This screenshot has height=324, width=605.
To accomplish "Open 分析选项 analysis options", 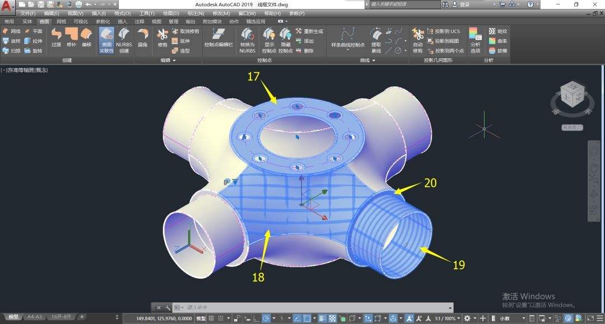I will click(475, 39).
